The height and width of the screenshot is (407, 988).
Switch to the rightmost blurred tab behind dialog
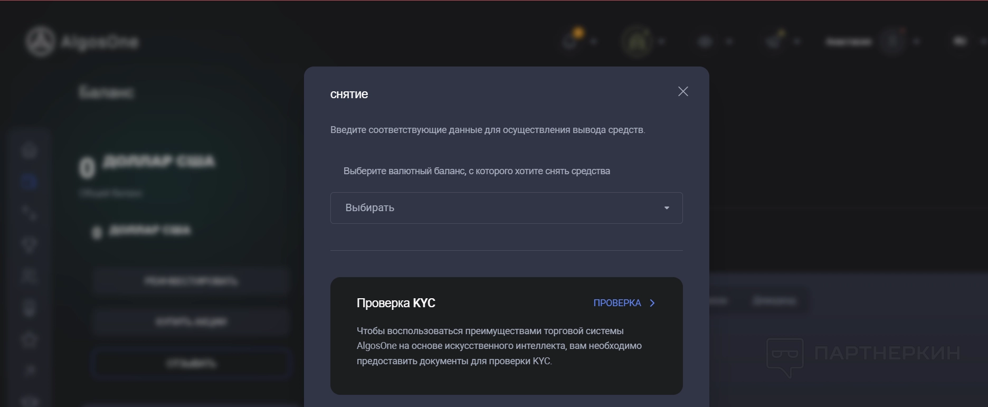pos(774,301)
